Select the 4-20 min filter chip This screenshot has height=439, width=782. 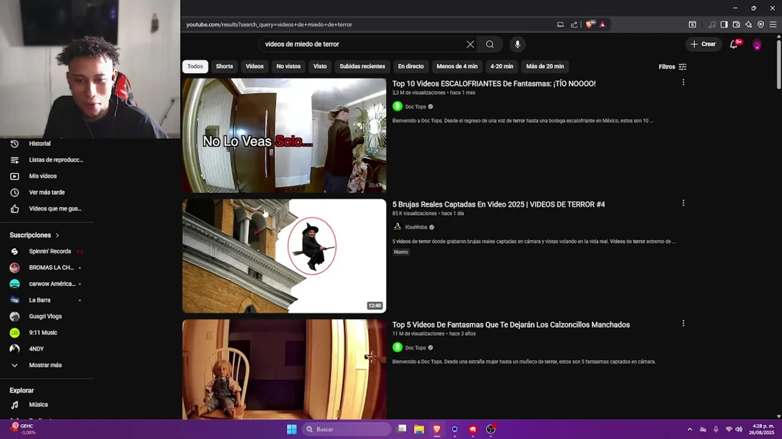[502, 66]
